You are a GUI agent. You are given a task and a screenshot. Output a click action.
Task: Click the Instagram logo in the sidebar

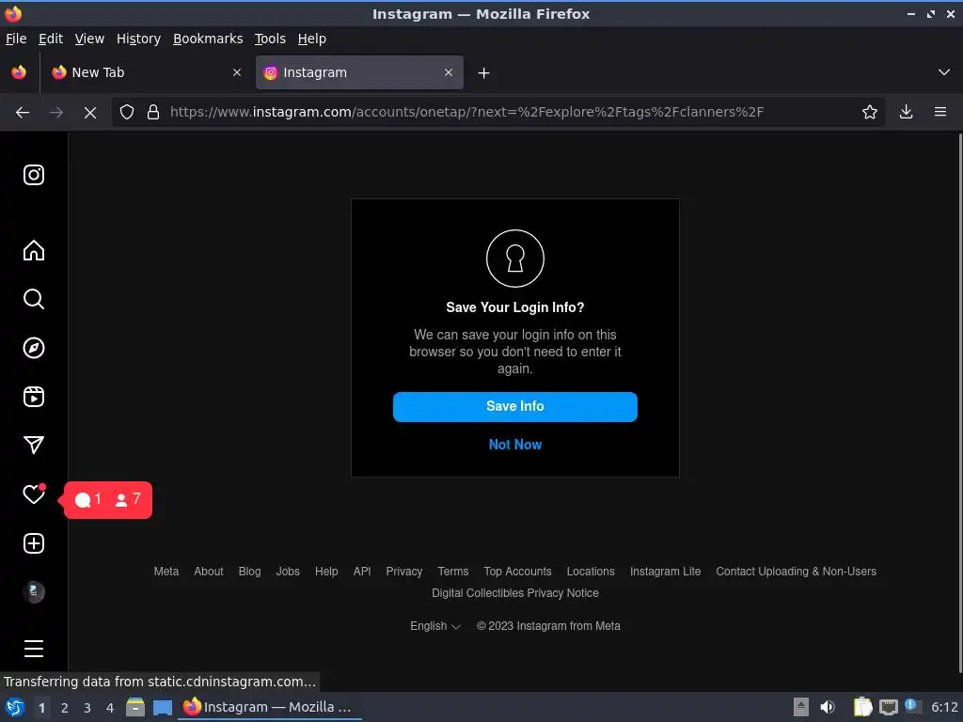34,175
